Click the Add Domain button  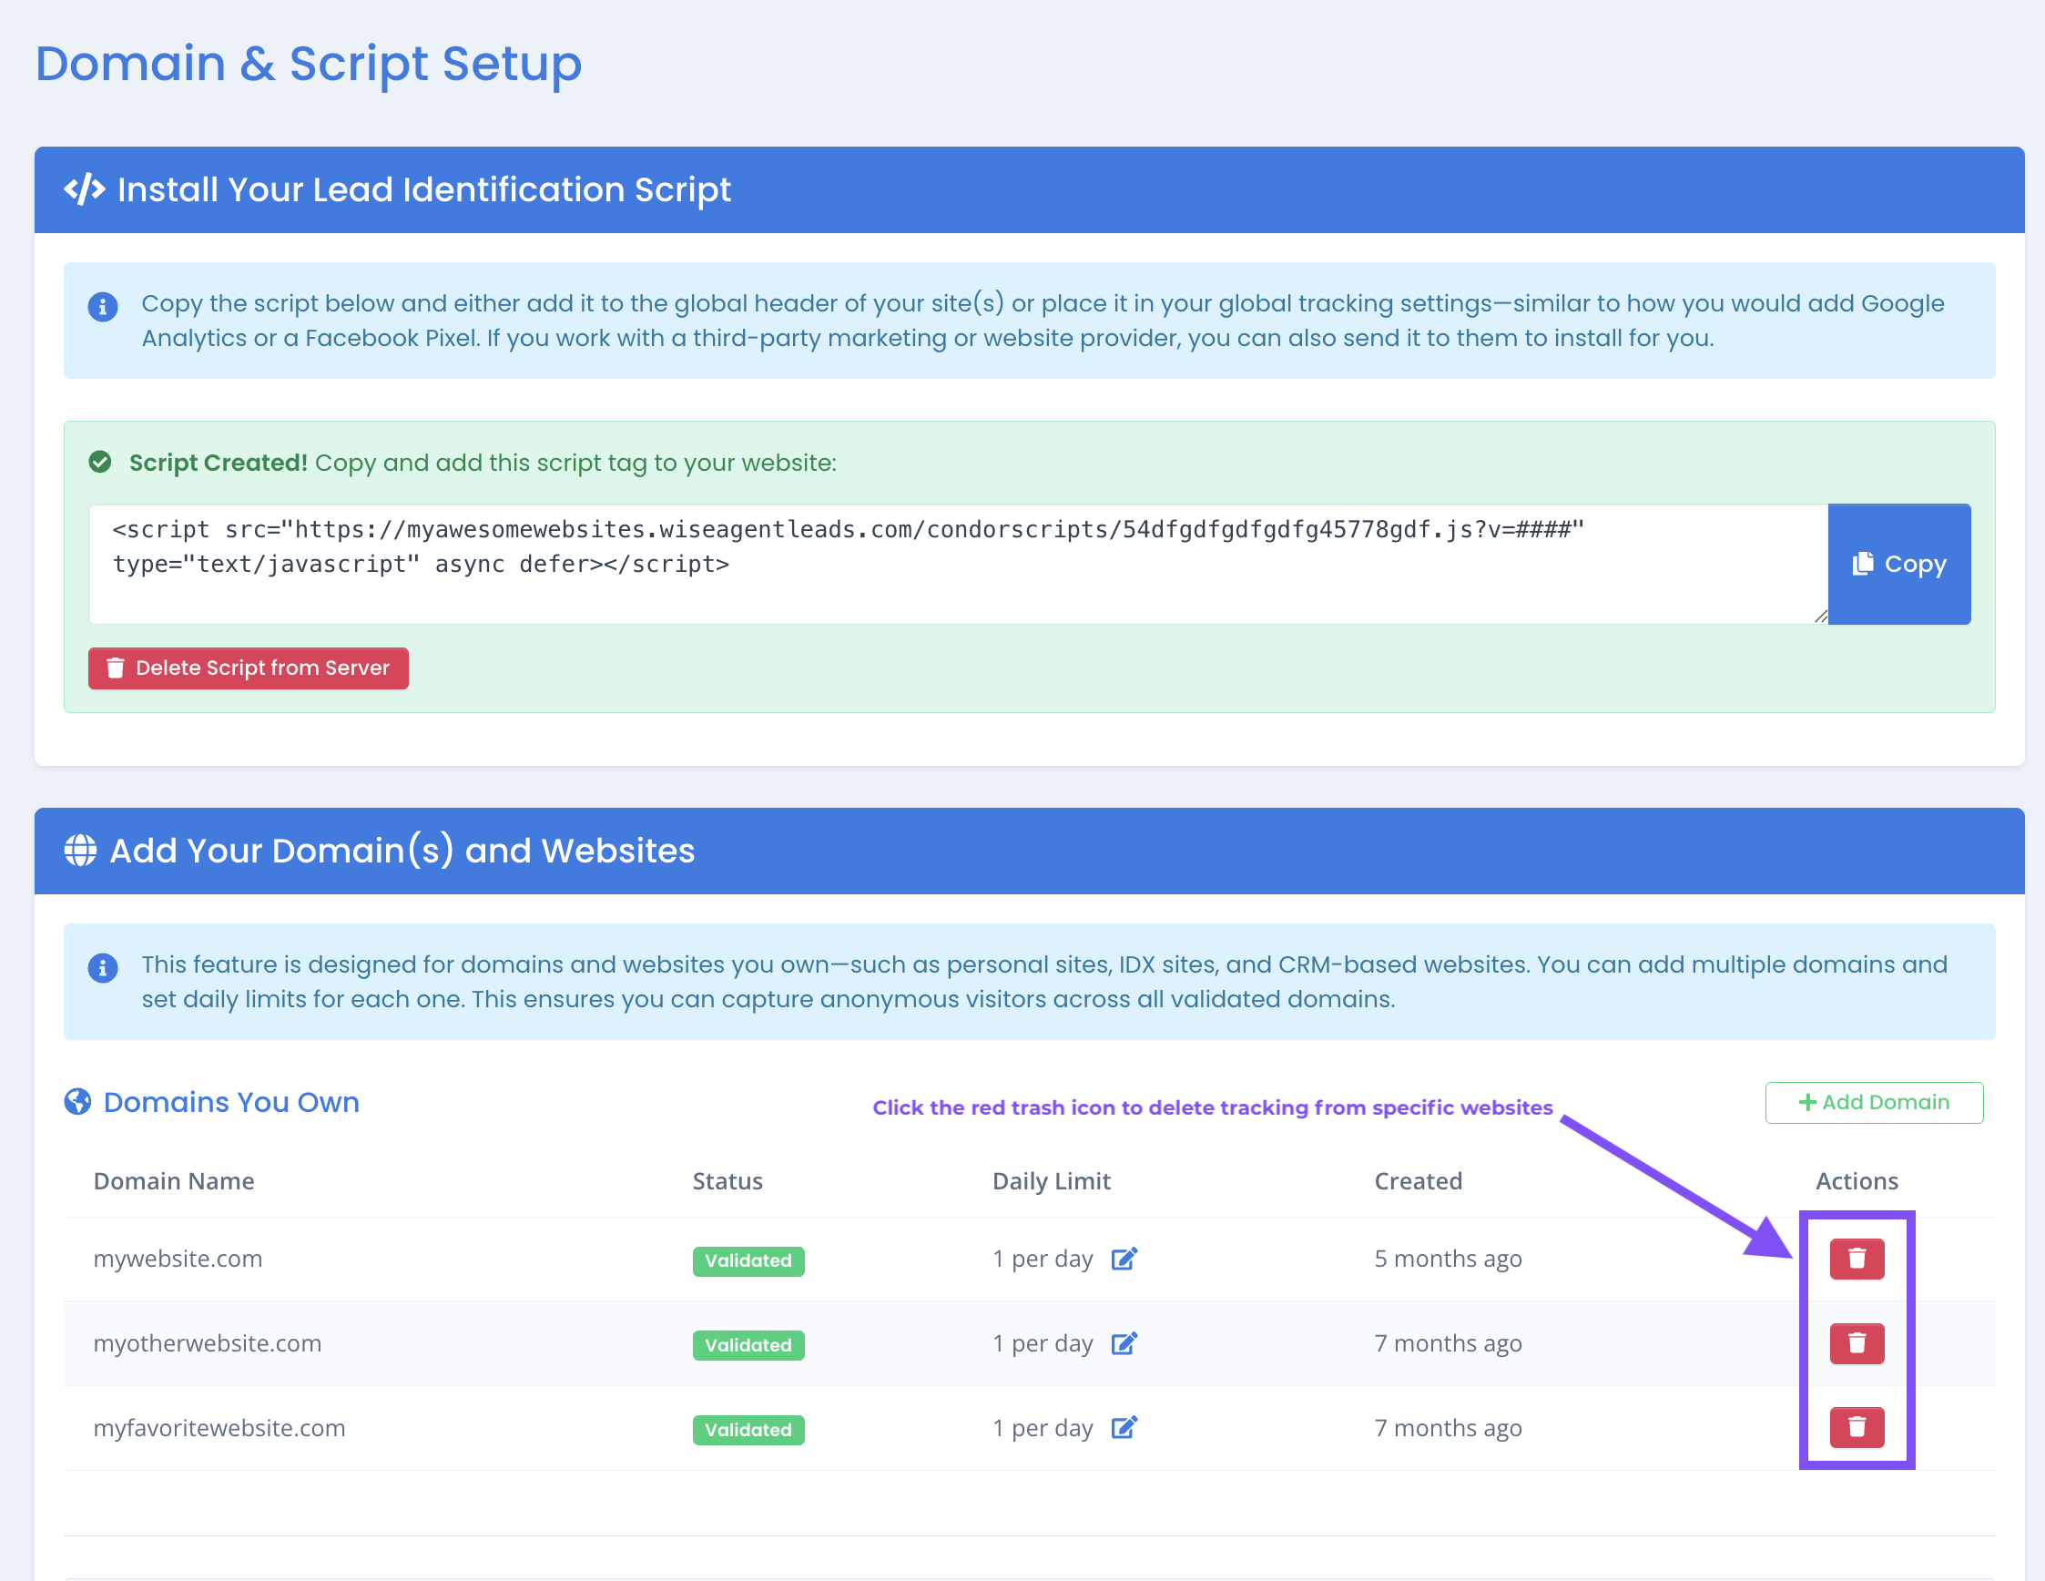tap(1874, 1102)
